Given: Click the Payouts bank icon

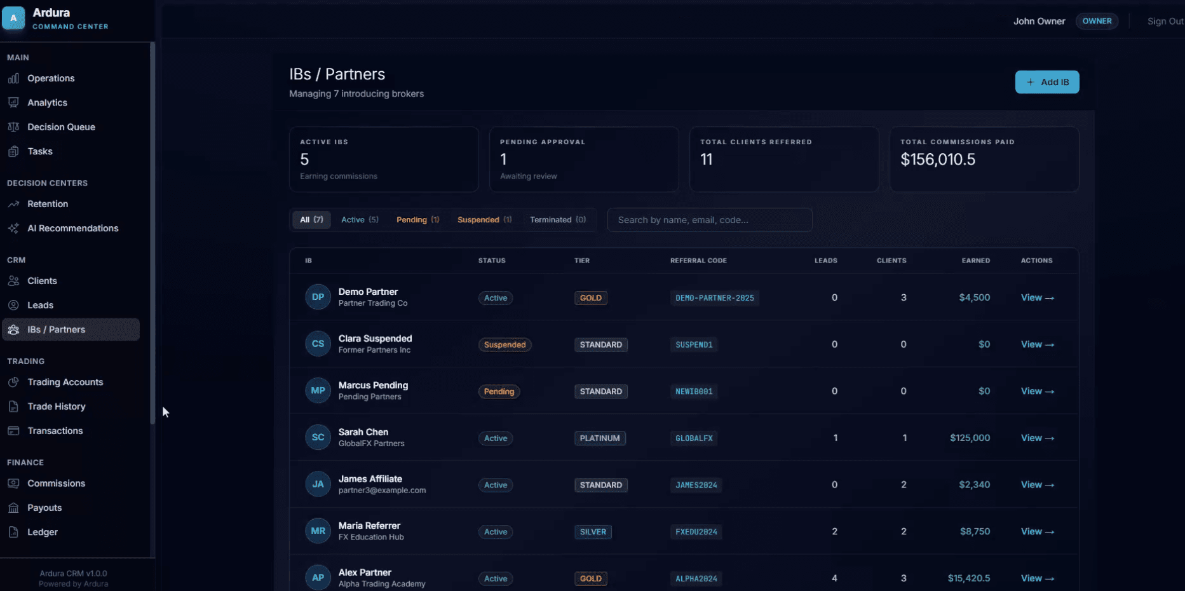Looking at the screenshot, I should point(13,508).
